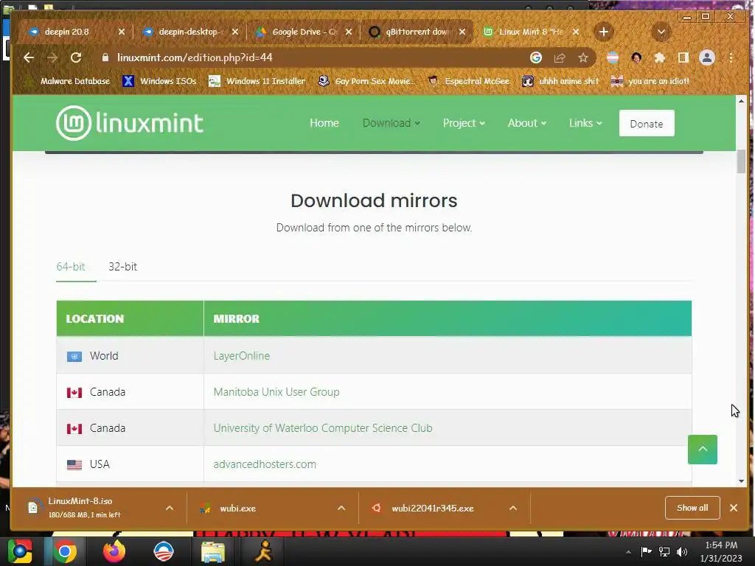Expand options for LinuxMint-8.iso download
The width and height of the screenshot is (755, 566).
(x=170, y=508)
